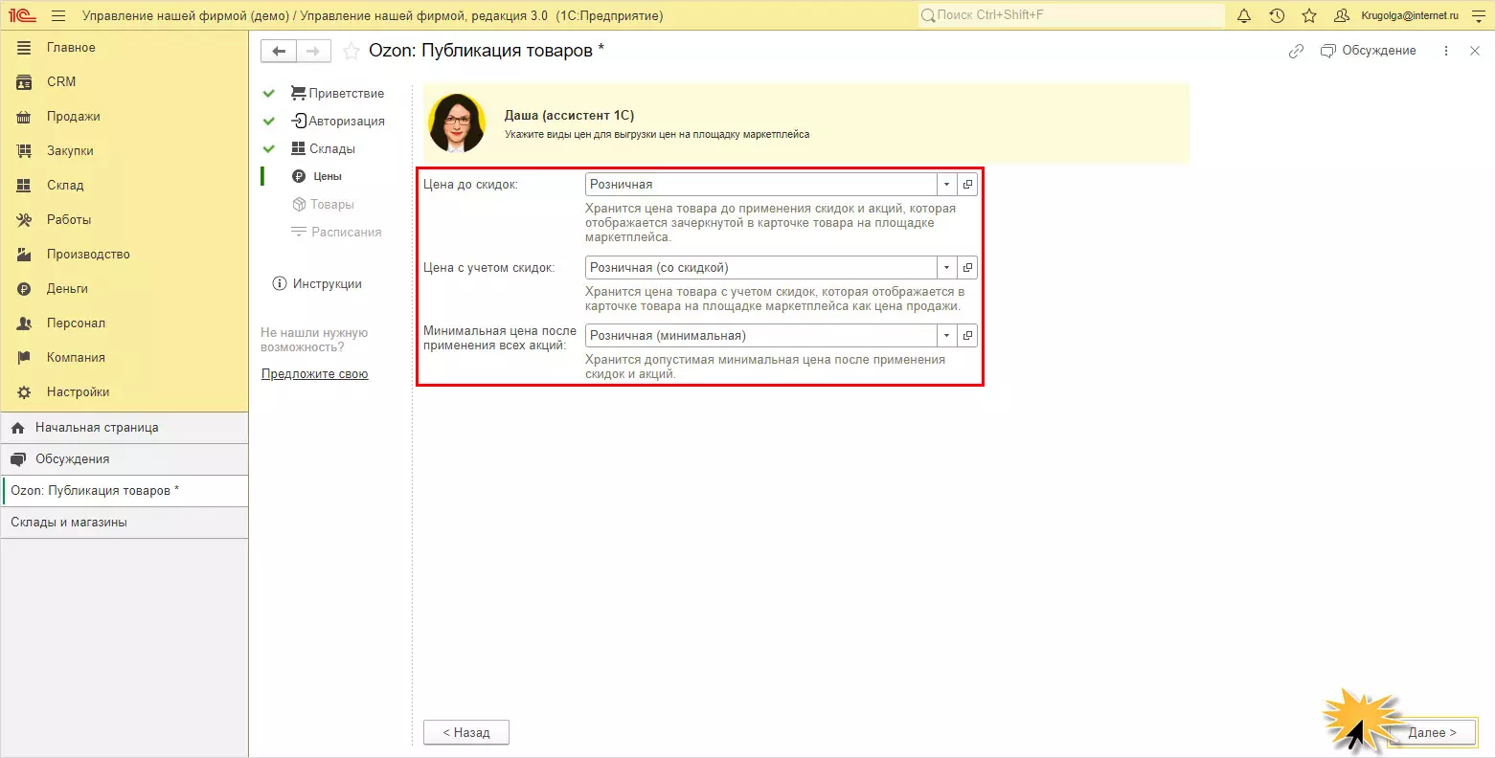
Task: Open the CRM section
Action: [125, 81]
